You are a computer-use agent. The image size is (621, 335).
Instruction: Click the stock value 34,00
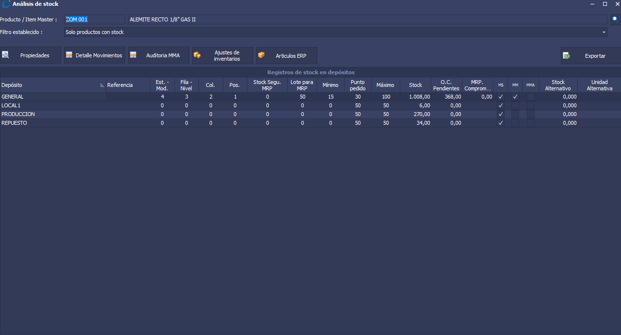coord(423,123)
